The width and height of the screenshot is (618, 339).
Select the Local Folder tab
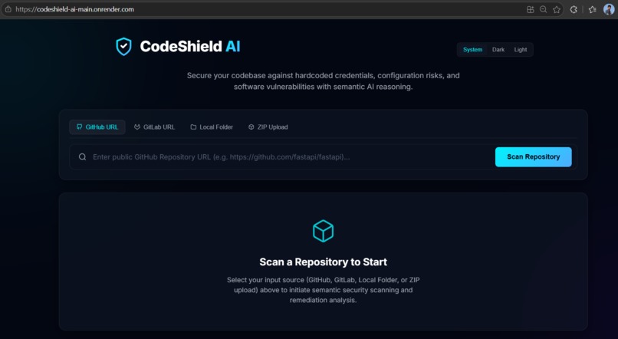pyautogui.click(x=212, y=127)
